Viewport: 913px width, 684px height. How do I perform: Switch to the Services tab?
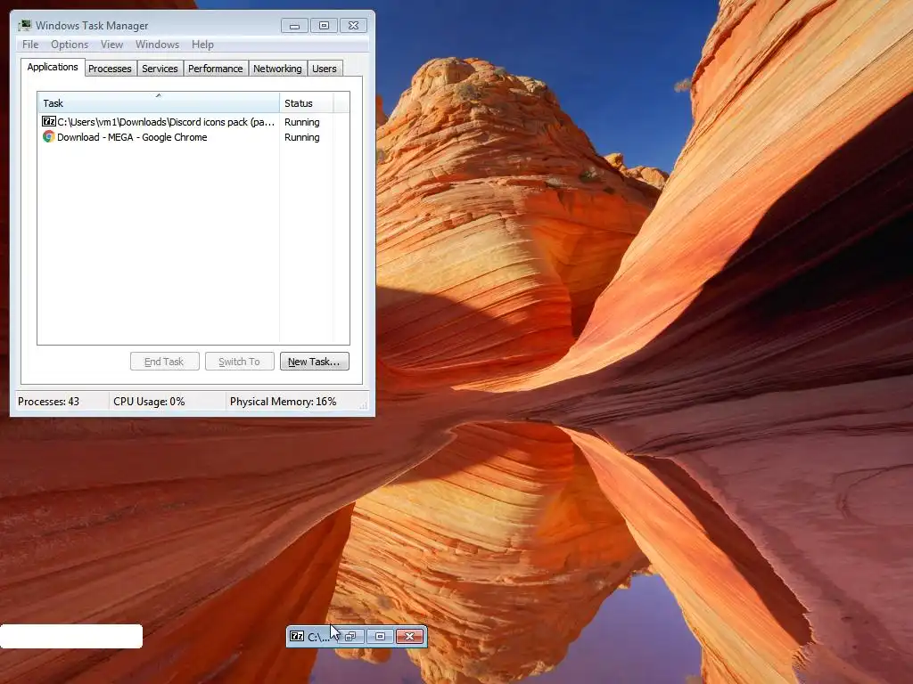160,69
